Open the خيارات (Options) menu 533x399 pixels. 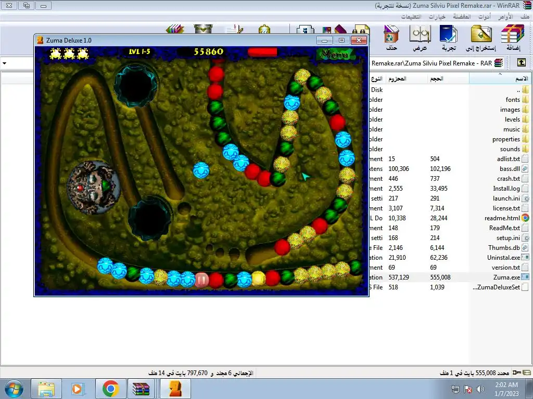pyautogui.click(x=437, y=16)
